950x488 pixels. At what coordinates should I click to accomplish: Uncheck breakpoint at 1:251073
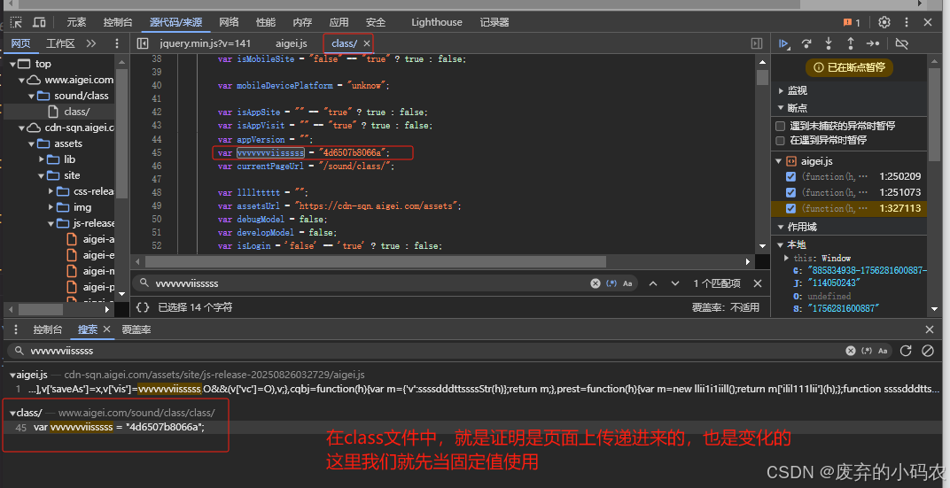click(x=790, y=192)
